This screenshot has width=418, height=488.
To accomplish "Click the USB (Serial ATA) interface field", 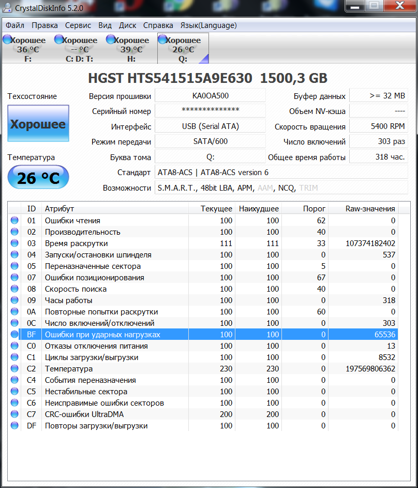I will [211, 126].
